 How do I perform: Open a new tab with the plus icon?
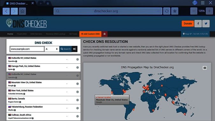(40, 4)
